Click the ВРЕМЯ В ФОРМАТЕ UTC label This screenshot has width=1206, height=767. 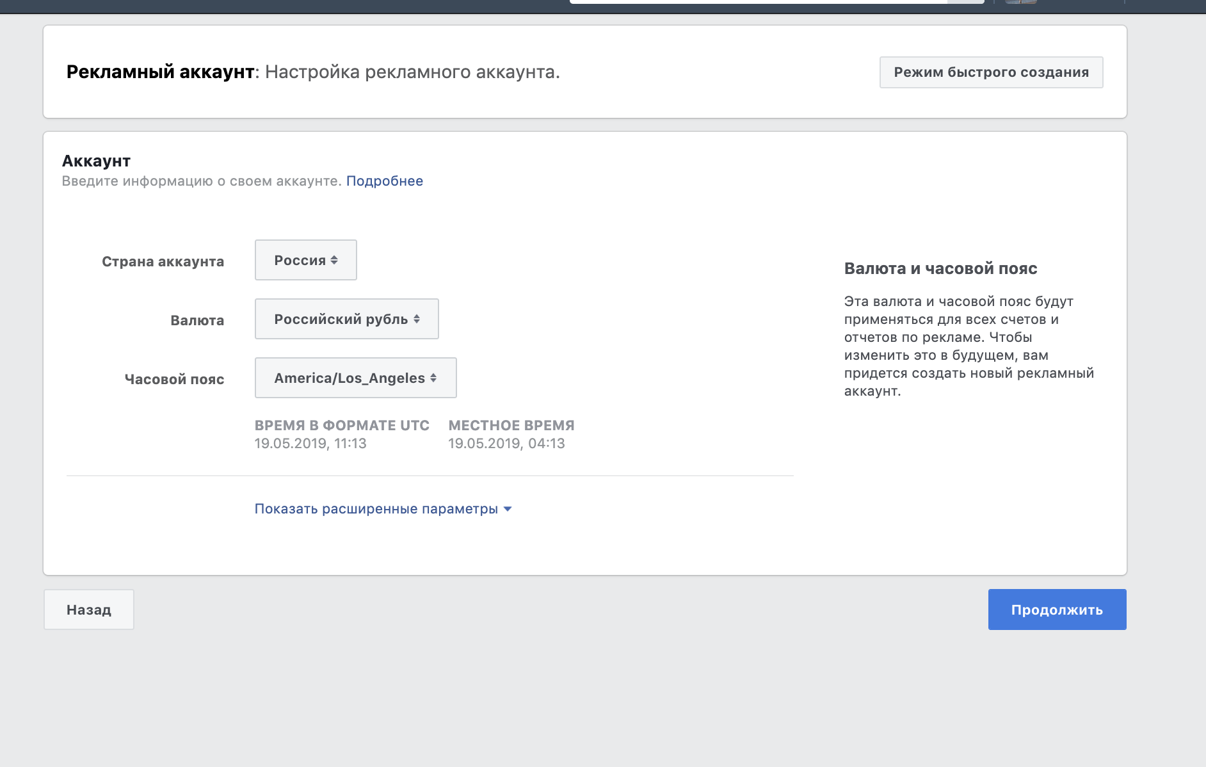(x=342, y=425)
